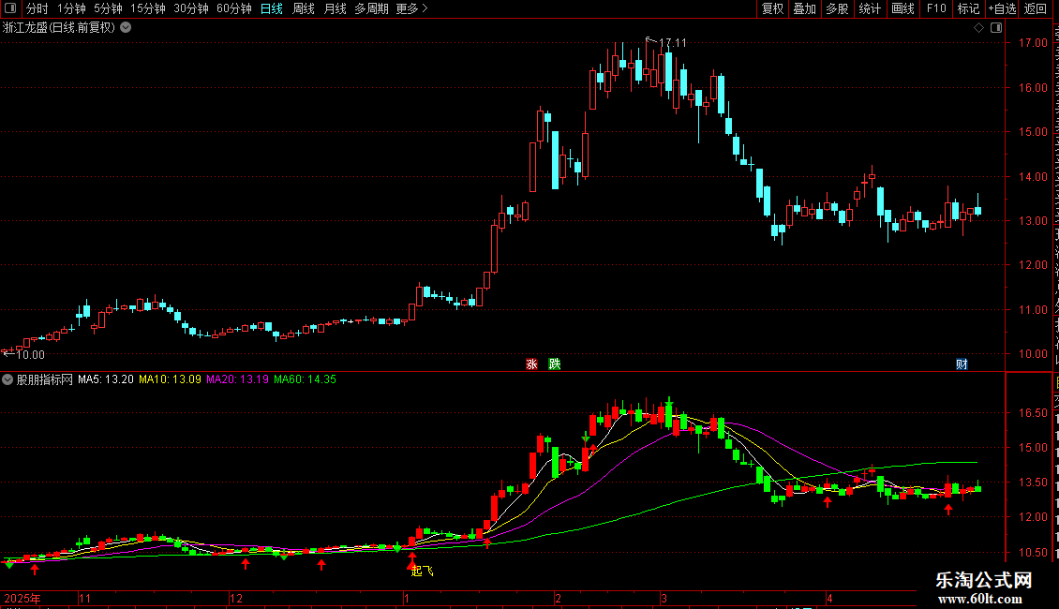Activate the 画线 drawing tools
This screenshot has width=1059, height=609.
pos(902,8)
